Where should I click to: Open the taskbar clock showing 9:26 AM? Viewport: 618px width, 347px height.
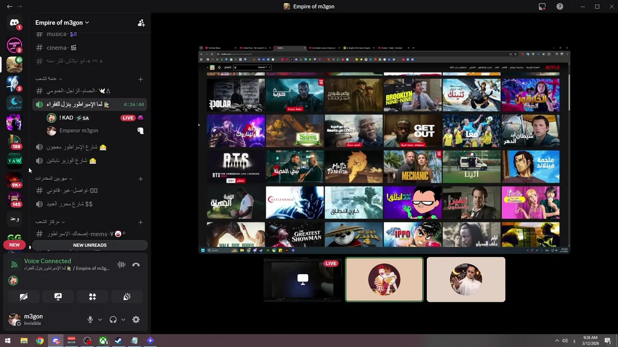pyautogui.click(x=590, y=341)
